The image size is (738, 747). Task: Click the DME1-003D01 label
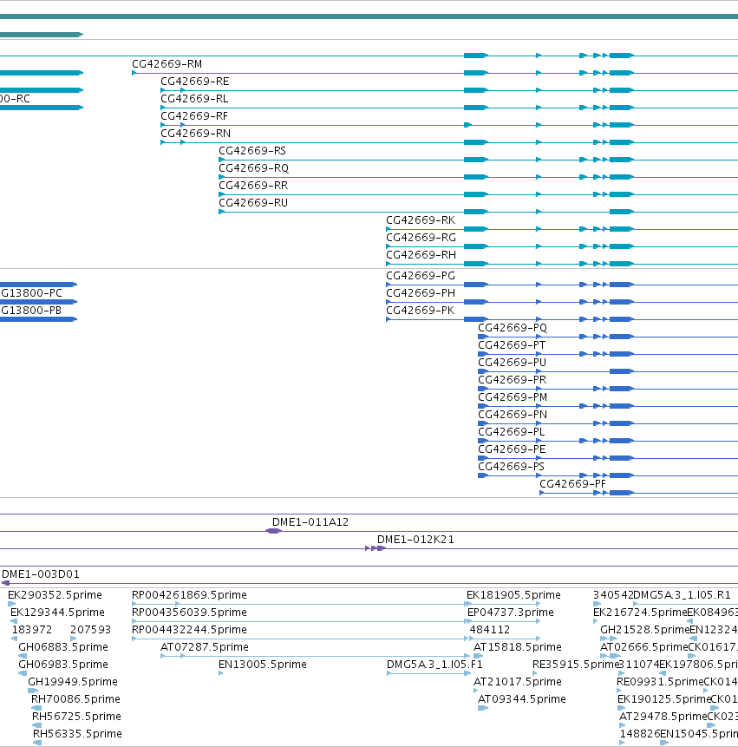(41, 574)
